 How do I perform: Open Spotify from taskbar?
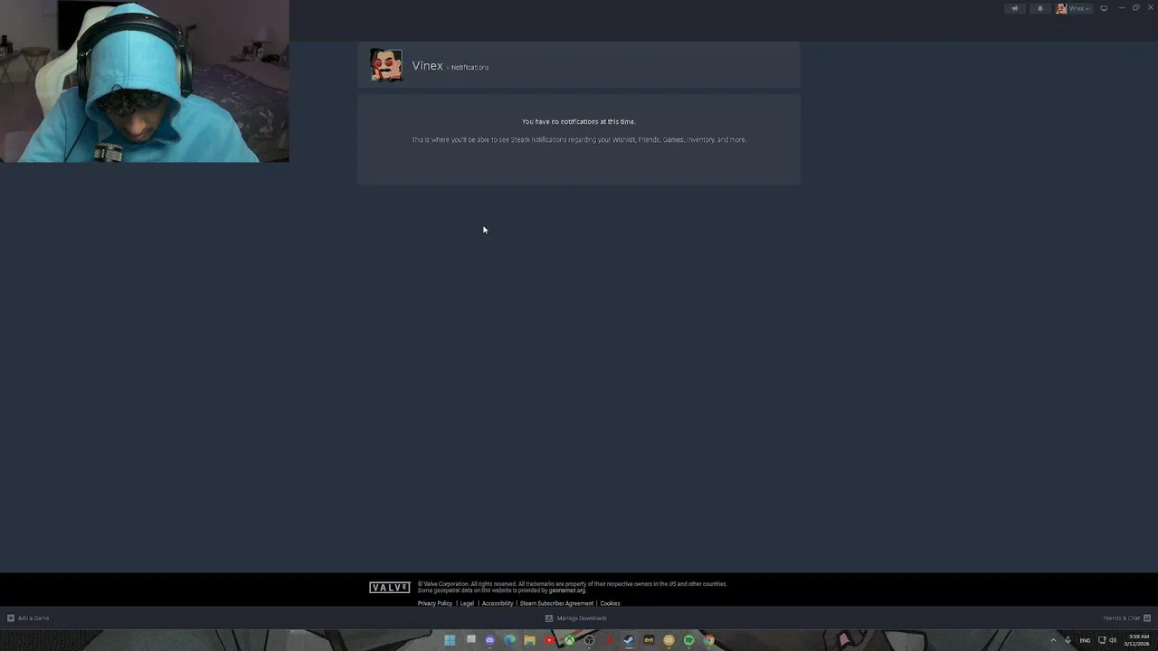click(688, 640)
